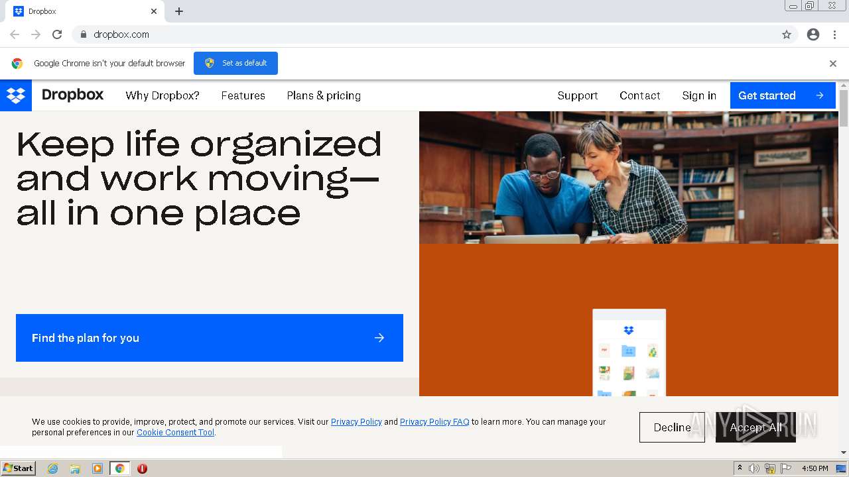The image size is (849, 477).
Task: Close the Dropbox tab
Action: tap(154, 11)
